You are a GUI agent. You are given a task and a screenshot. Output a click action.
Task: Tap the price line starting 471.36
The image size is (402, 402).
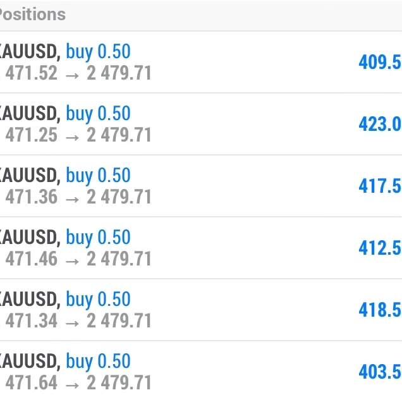pos(78,197)
